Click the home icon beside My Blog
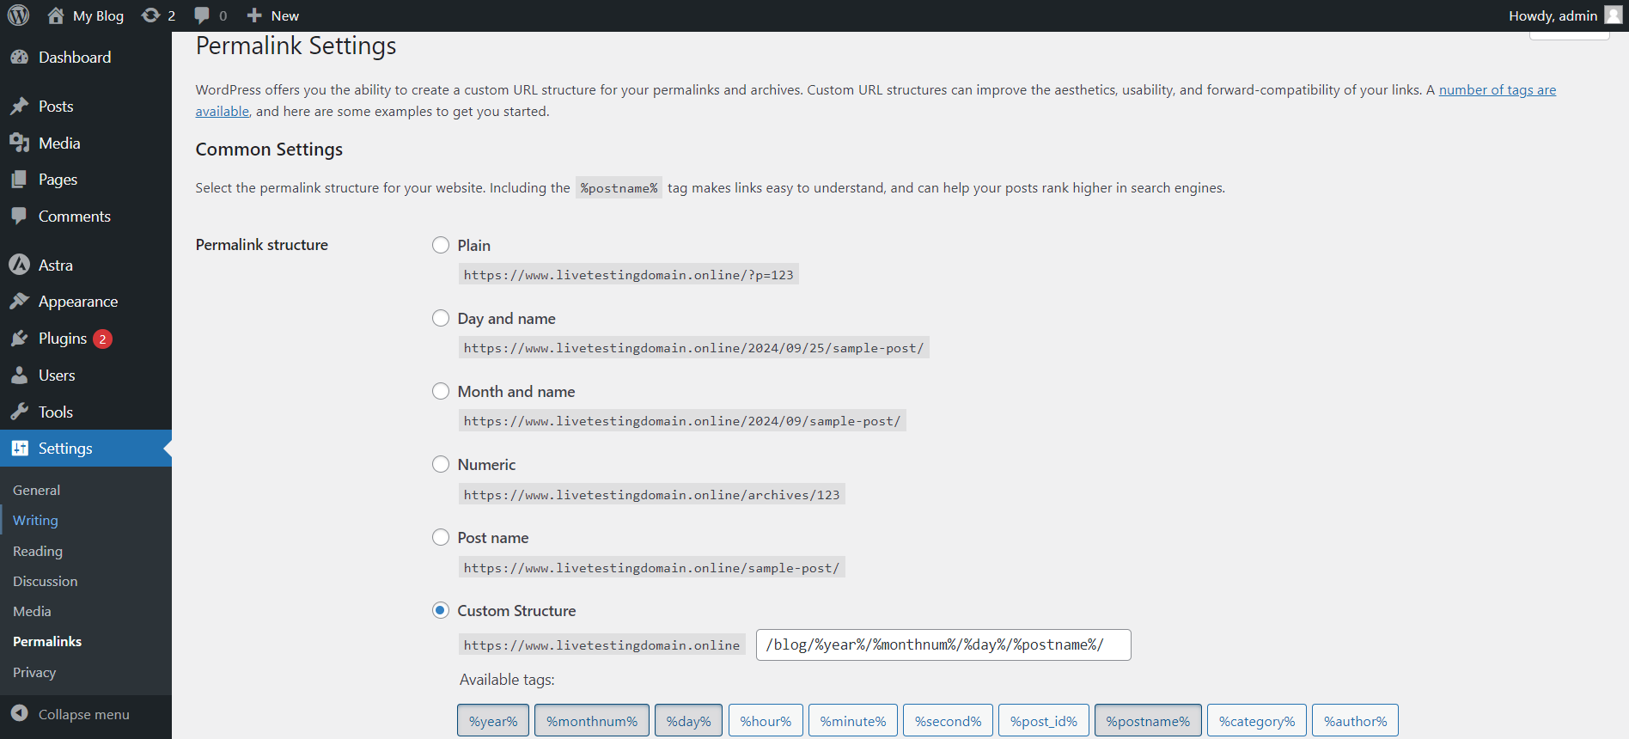The height and width of the screenshot is (739, 1629). pos(56,15)
